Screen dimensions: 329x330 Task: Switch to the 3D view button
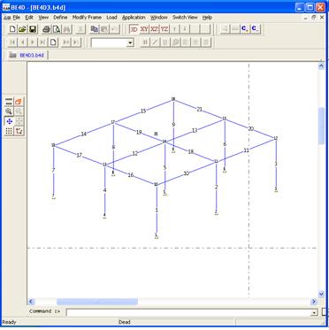[134, 29]
